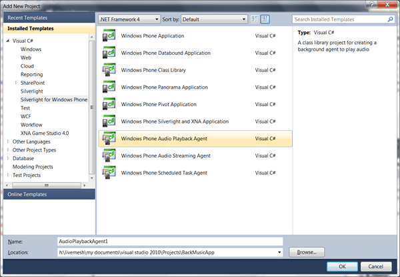Select Windows Phone Audio Streaming Agent text
Image resolution: width=400 pixels, height=277 pixels.
pos(166,156)
